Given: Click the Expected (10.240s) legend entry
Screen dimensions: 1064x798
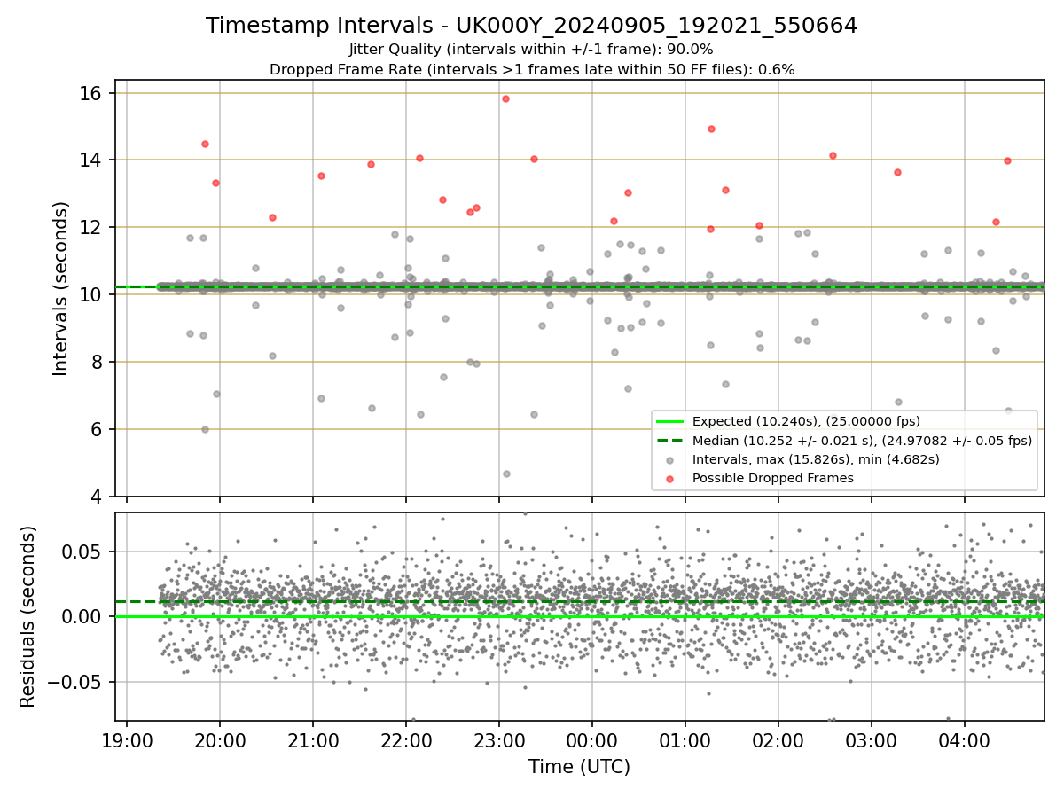Looking at the screenshot, I should 806,421.
